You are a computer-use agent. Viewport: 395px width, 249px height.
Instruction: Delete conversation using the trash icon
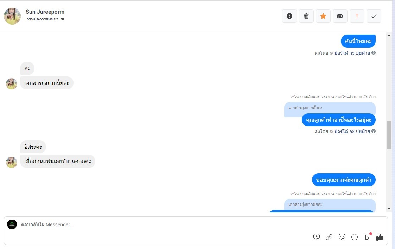[306, 16]
